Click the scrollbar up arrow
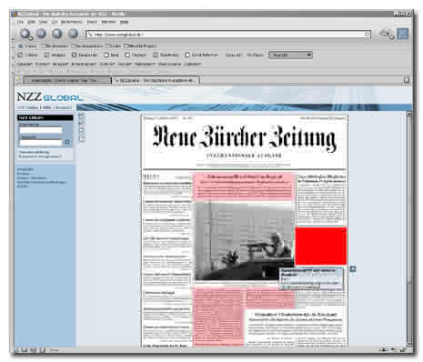The width and height of the screenshot is (423, 362). pyautogui.click(x=409, y=114)
